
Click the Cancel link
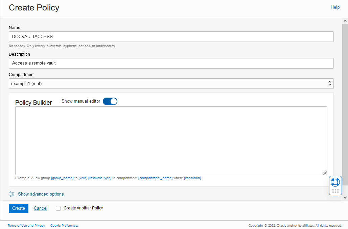point(40,208)
